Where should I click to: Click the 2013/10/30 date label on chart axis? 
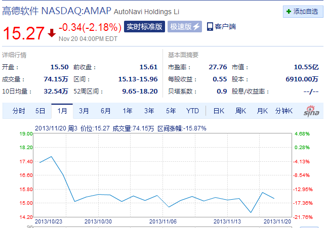pos(98,221)
